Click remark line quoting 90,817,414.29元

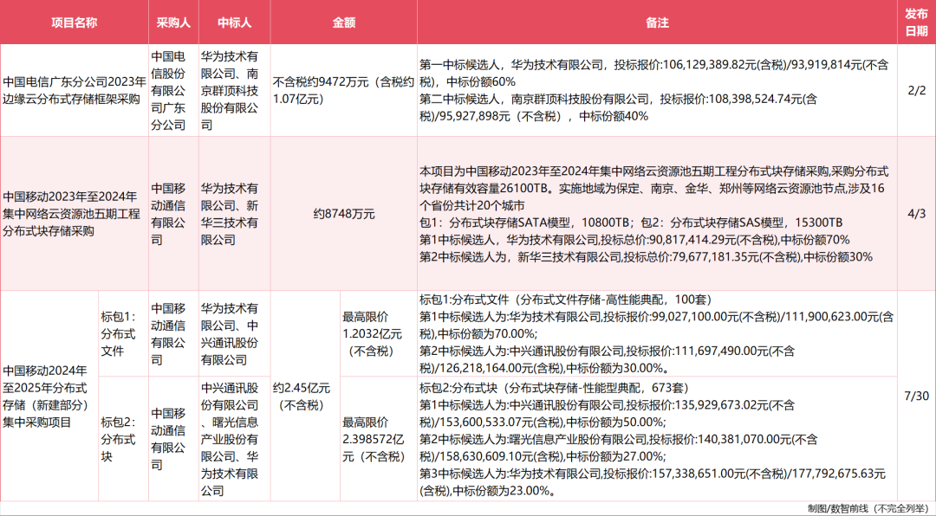634,240
